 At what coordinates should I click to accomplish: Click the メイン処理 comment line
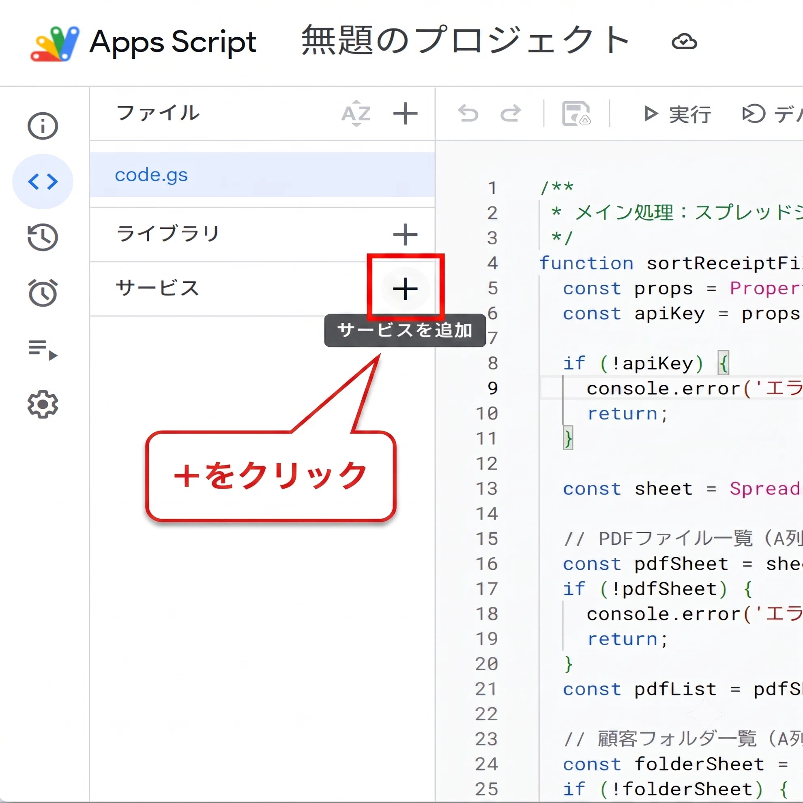point(677,213)
